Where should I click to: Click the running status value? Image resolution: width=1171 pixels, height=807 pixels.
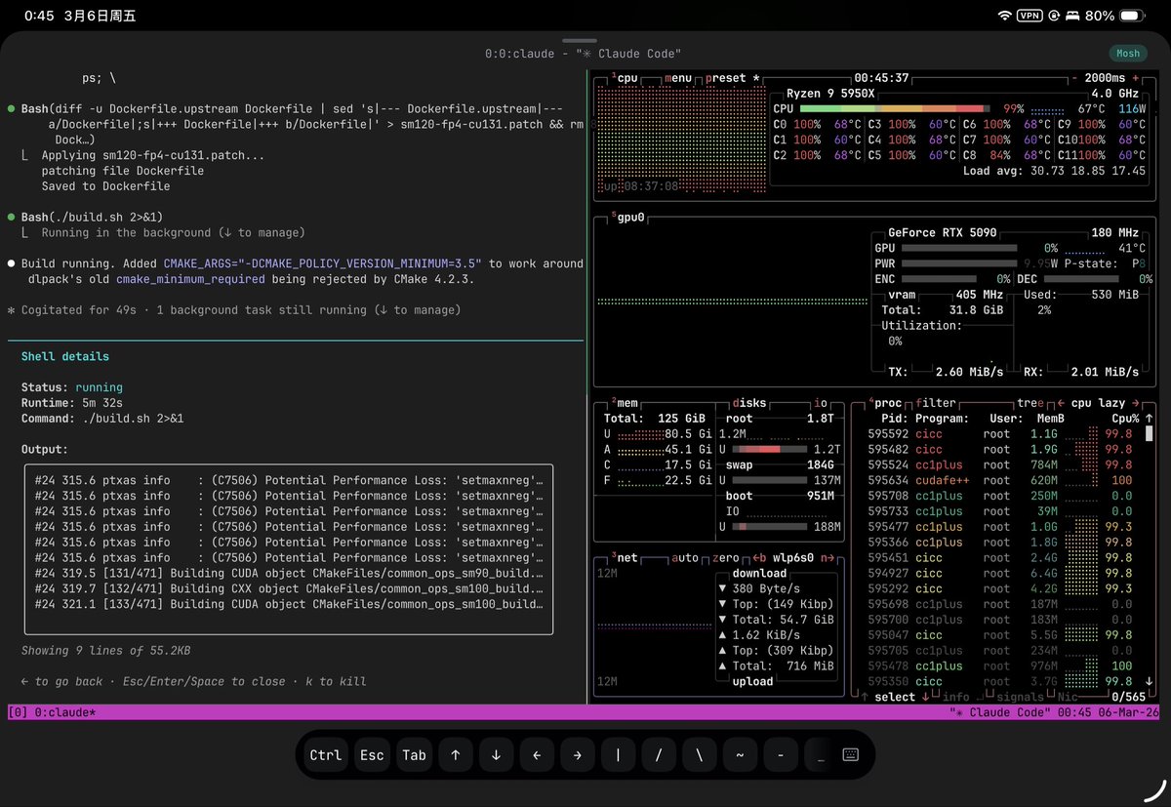100,387
